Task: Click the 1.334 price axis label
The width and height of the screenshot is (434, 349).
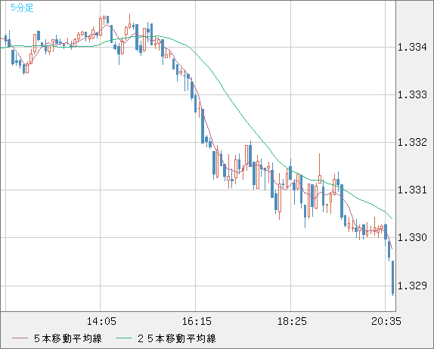Action: [x=412, y=48]
